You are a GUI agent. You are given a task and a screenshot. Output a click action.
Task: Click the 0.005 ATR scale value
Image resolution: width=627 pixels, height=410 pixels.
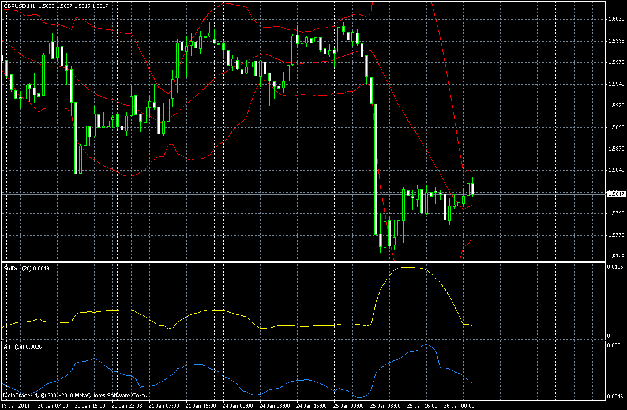click(614, 345)
